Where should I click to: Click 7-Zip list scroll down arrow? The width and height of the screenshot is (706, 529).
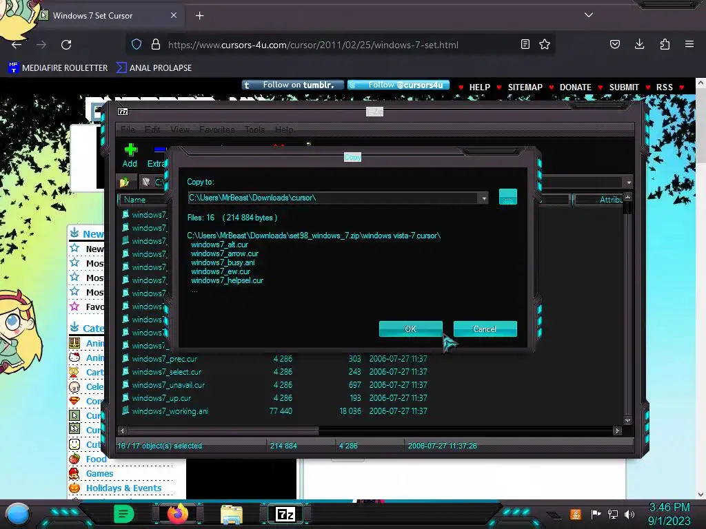627,421
